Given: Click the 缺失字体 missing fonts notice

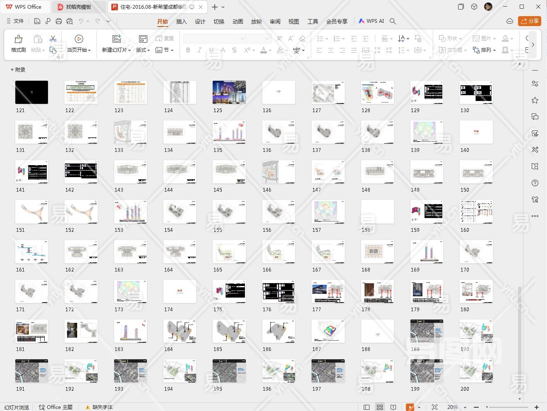Looking at the screenshot, I should pyautogui.click(x=99, y=407).
